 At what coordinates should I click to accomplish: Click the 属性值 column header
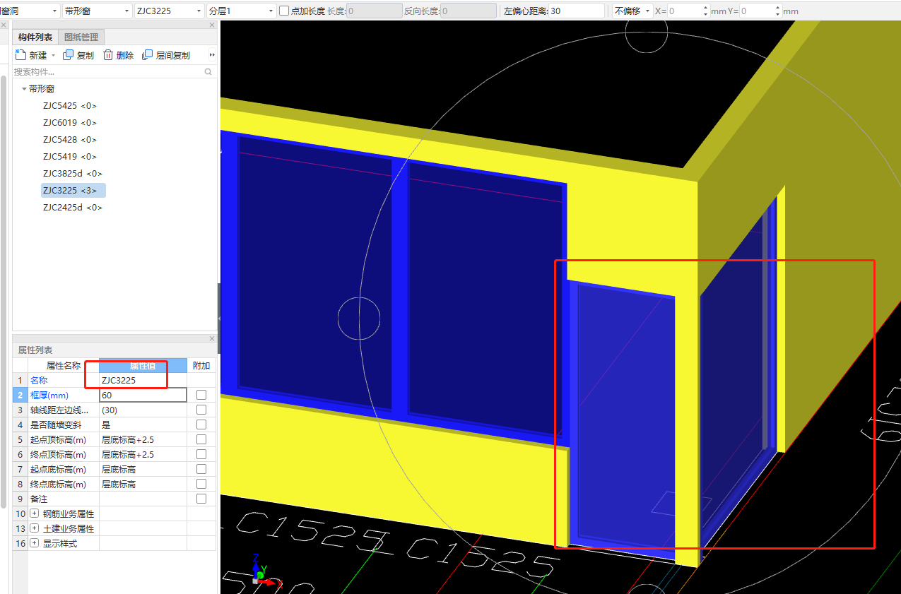[143, 365]
